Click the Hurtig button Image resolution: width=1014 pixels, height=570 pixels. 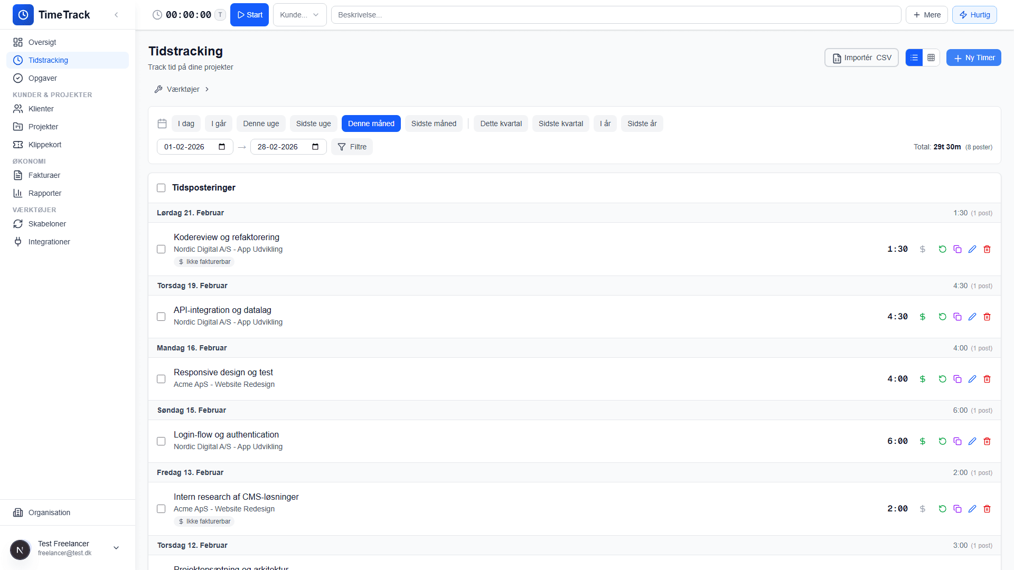[974, 15]
